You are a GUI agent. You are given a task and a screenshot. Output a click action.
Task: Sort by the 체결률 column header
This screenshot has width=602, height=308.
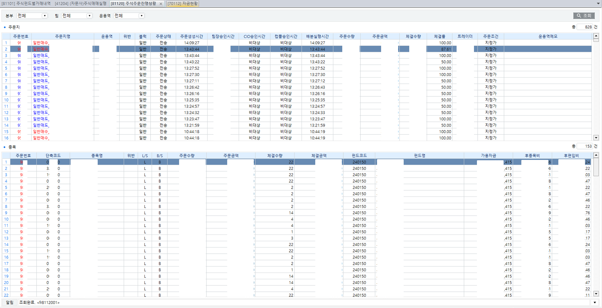440,37
